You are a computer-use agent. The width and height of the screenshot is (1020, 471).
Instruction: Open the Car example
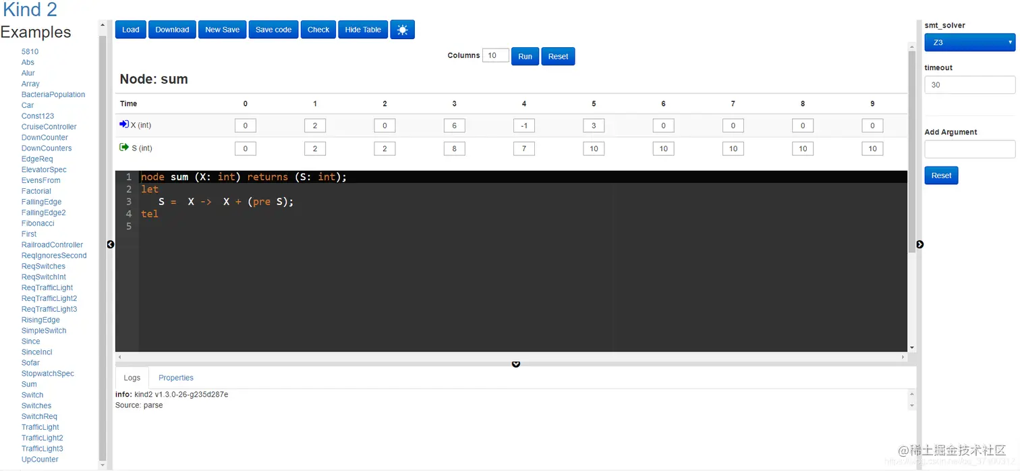click(28, 105)
